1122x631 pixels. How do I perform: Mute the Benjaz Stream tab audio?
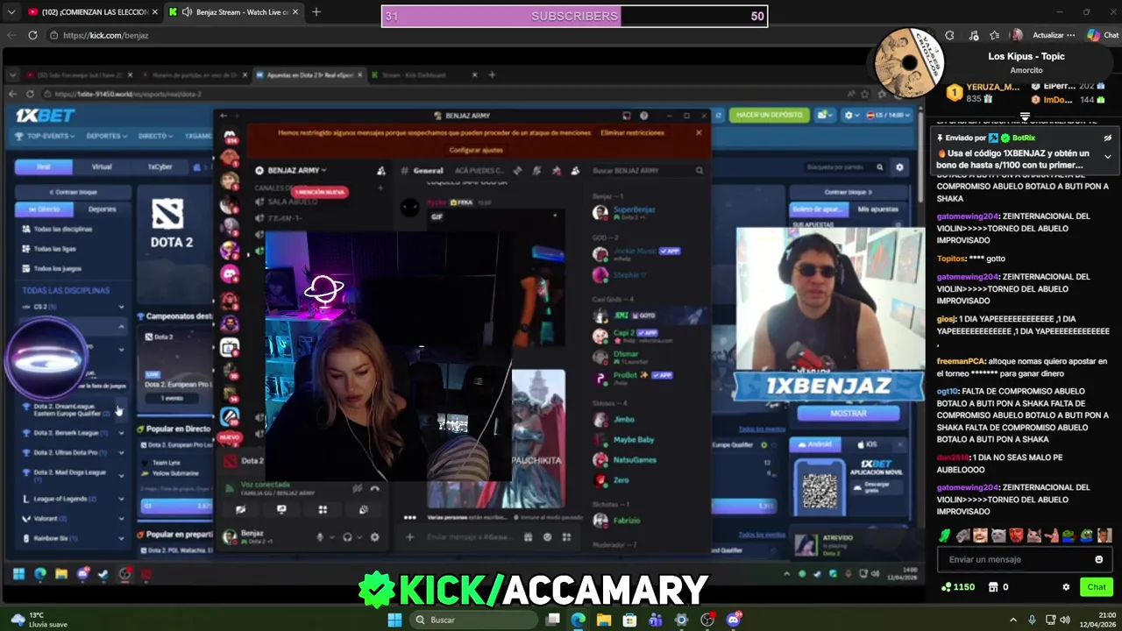187,12
